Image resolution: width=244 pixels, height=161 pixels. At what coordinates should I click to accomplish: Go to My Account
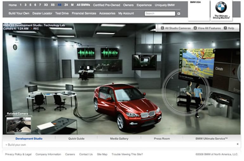pyautogui.click(x=126, y=13)
